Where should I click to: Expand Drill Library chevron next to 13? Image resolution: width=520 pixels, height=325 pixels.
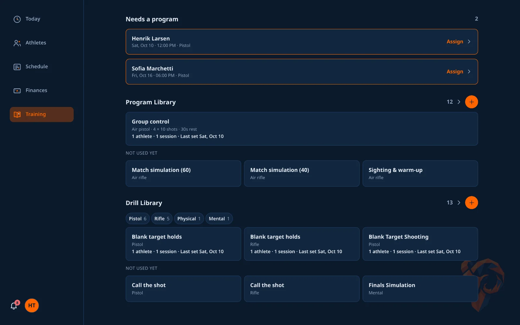pos(459,202)
